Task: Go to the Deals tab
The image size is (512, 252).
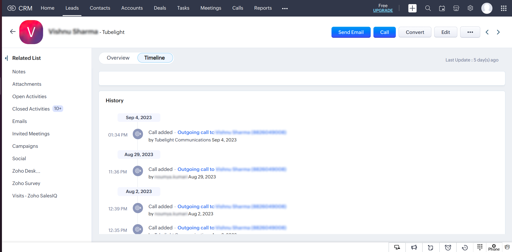Action: [160, 8]
